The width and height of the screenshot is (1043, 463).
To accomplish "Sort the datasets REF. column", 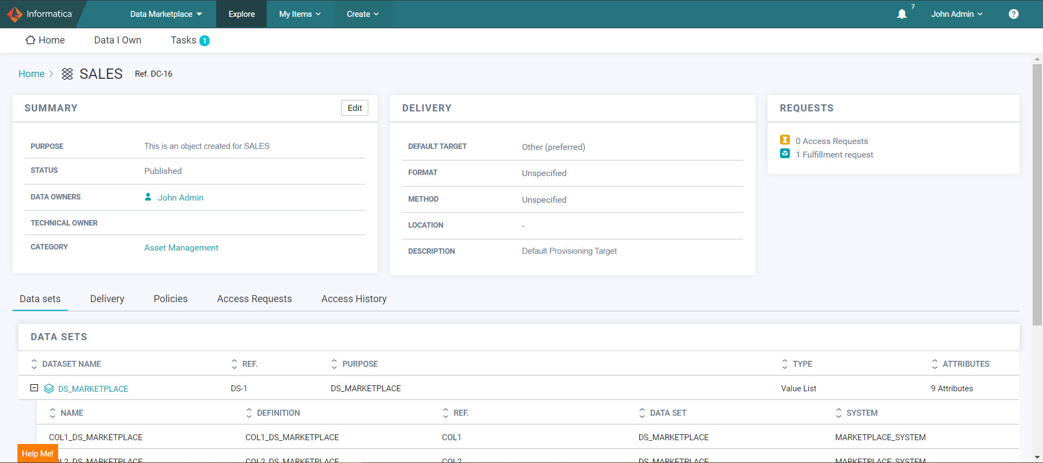I will click(x=234, y=364).
